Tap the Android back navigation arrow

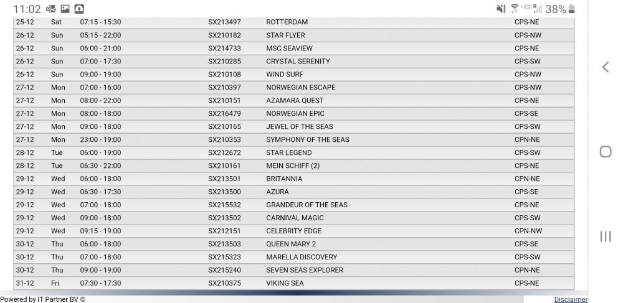click(605, 67)
